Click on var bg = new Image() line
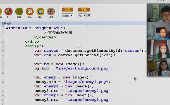This screenshot has height=105, width=170. point(59,64)
